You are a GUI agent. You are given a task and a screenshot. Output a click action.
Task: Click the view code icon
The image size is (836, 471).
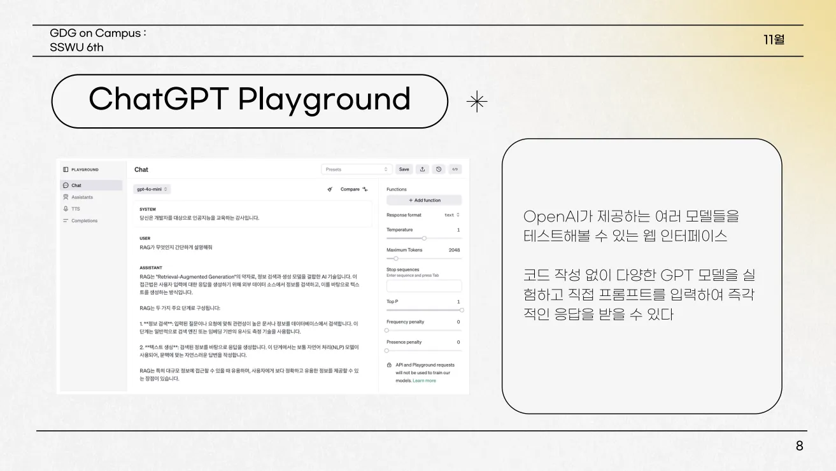(455, 169)
